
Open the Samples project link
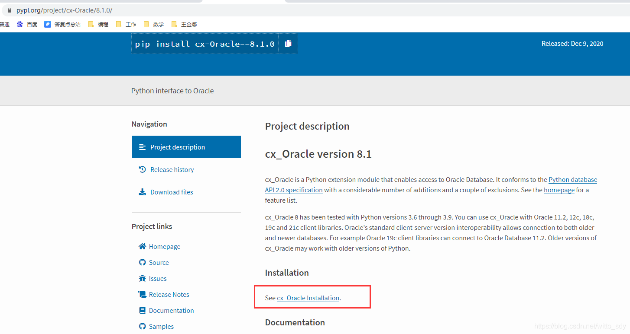coord(161,326)
